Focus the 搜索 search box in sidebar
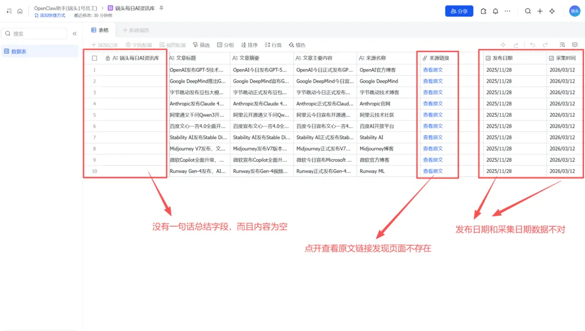585x331 pixels. 34,34
